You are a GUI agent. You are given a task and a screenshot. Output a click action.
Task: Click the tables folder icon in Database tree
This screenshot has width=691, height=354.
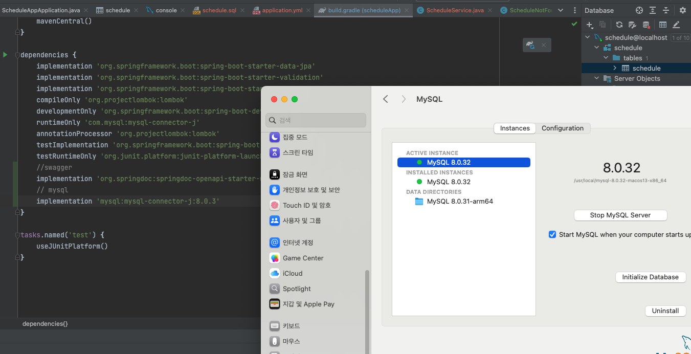(616, 58)
